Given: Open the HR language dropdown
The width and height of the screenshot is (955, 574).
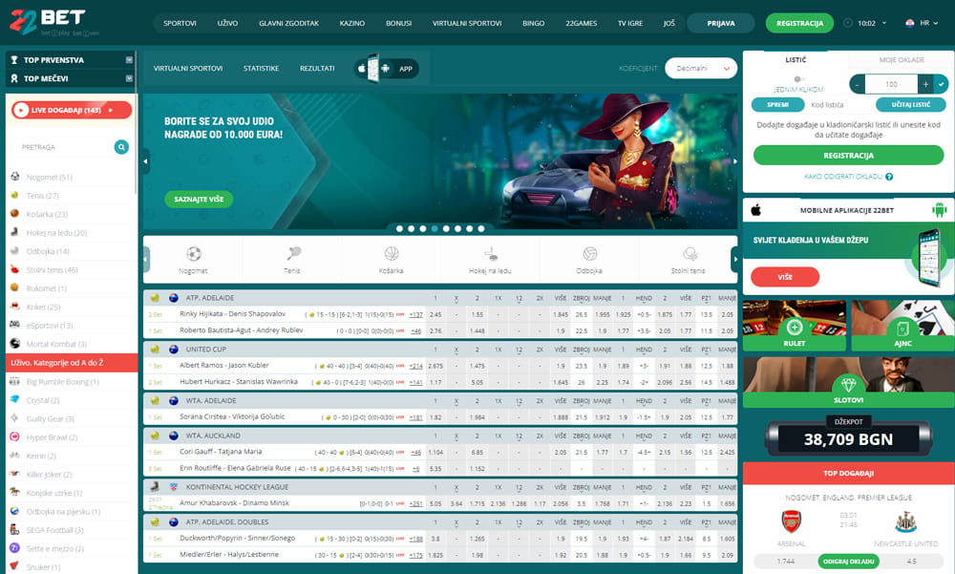Looking at the screenshot, I should point(923,23).
